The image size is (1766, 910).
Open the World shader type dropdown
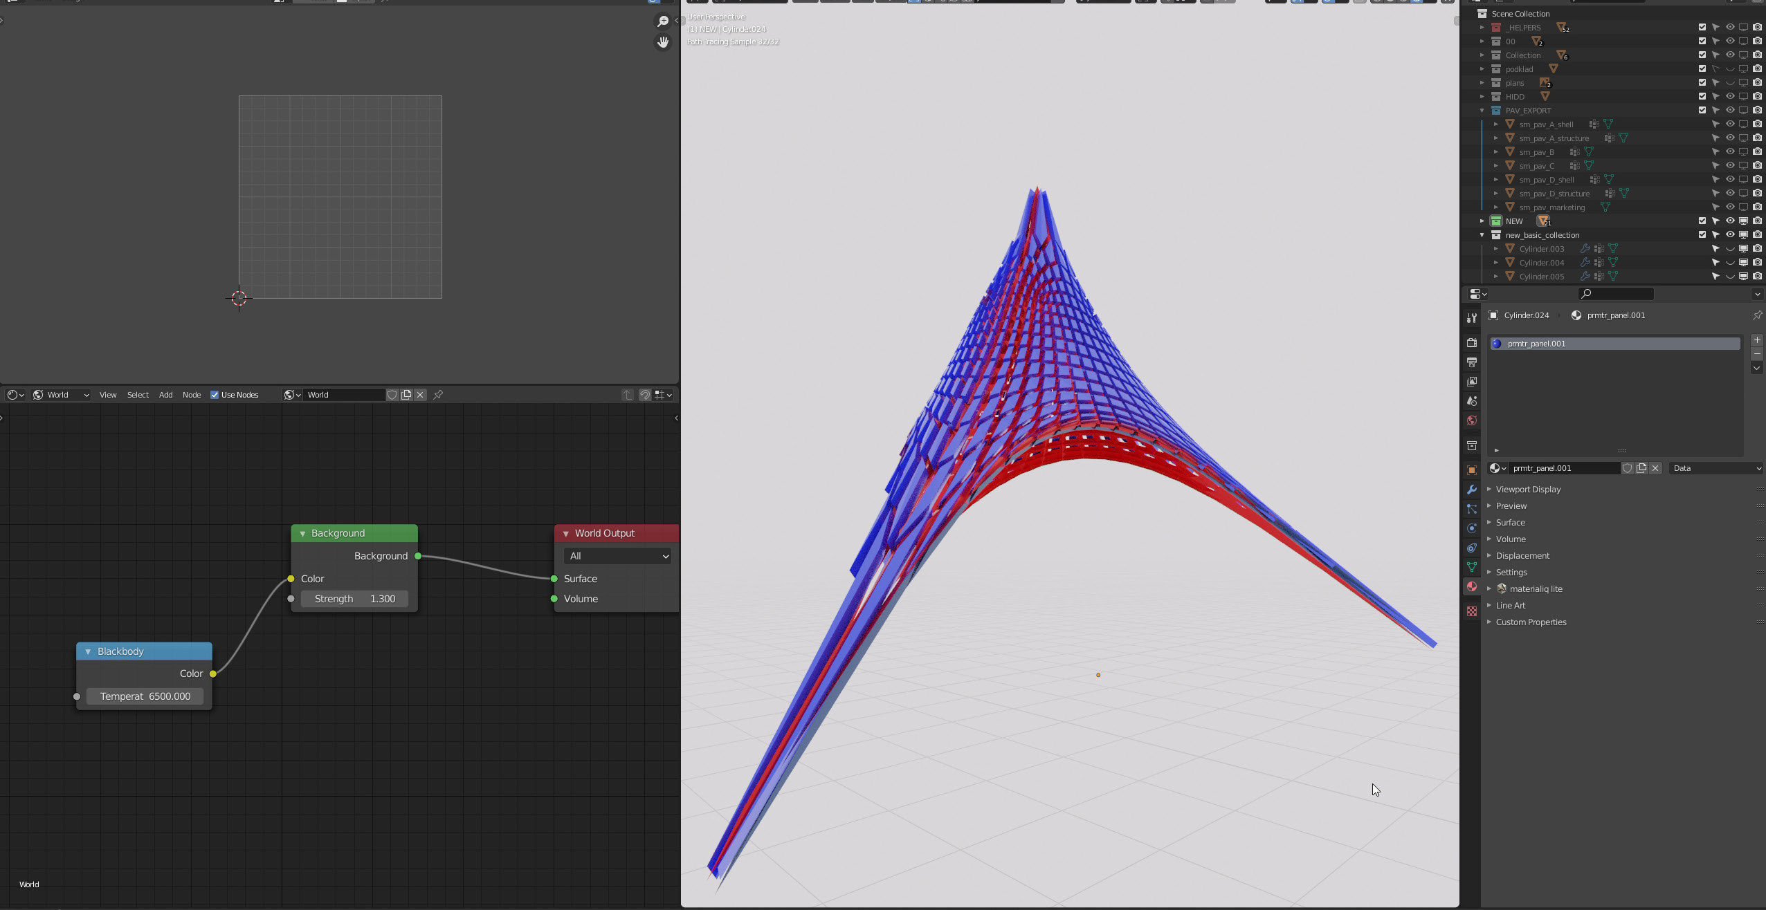point(62,395)
